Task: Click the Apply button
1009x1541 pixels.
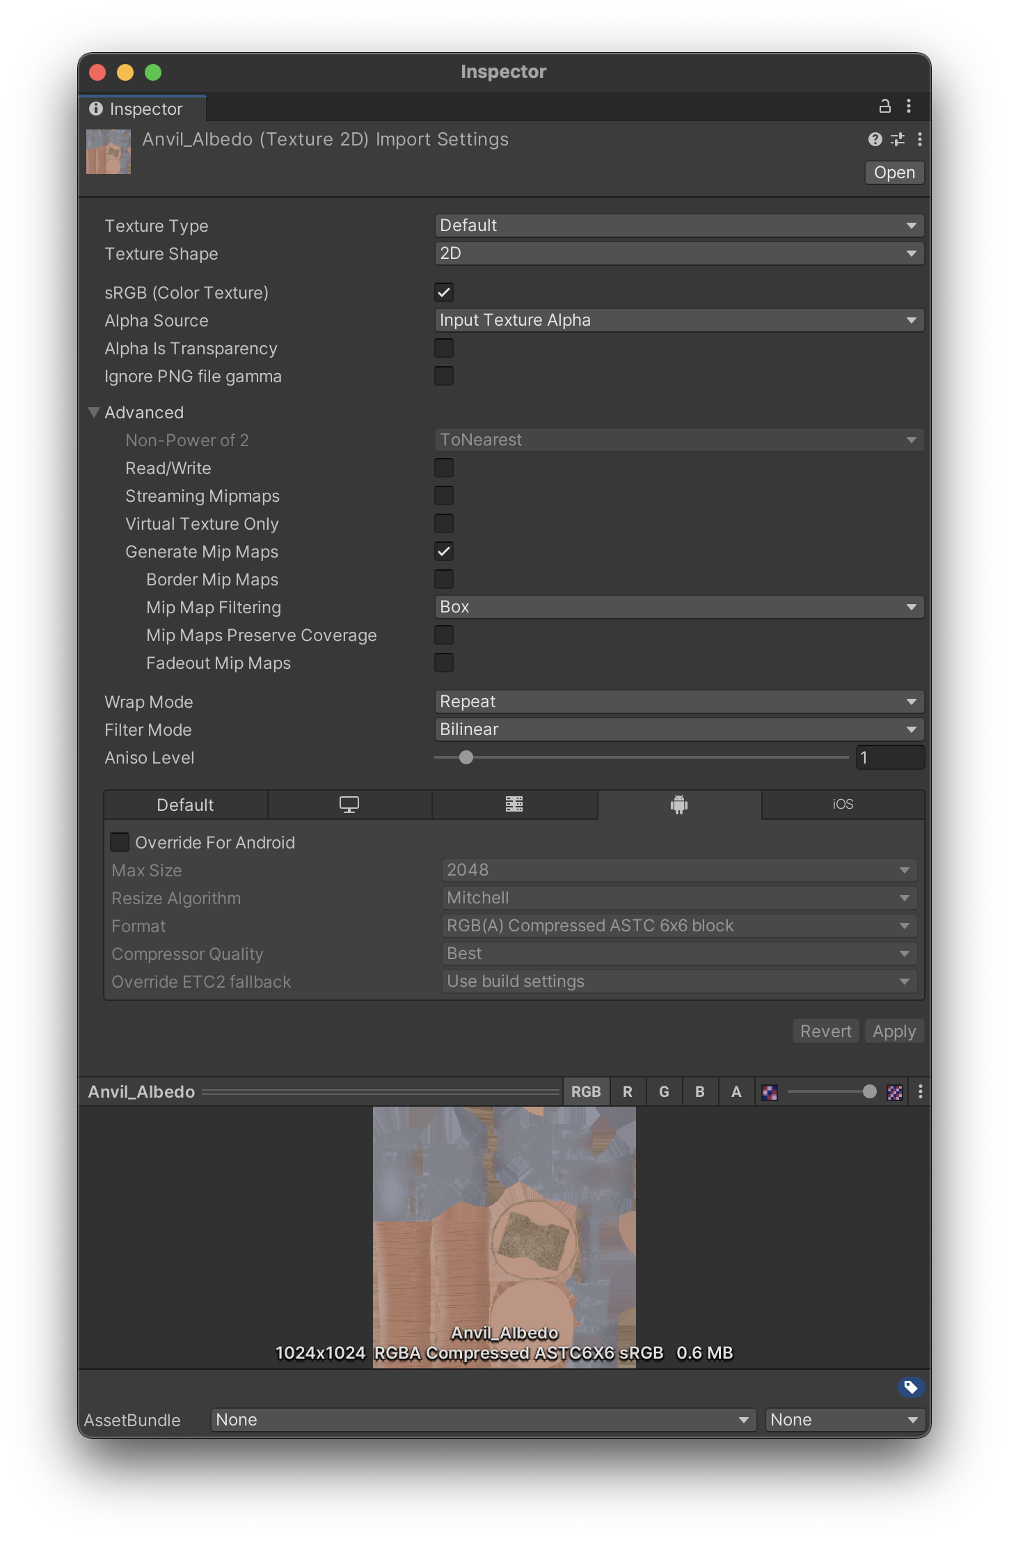Action: click(x=894, y=1032)
